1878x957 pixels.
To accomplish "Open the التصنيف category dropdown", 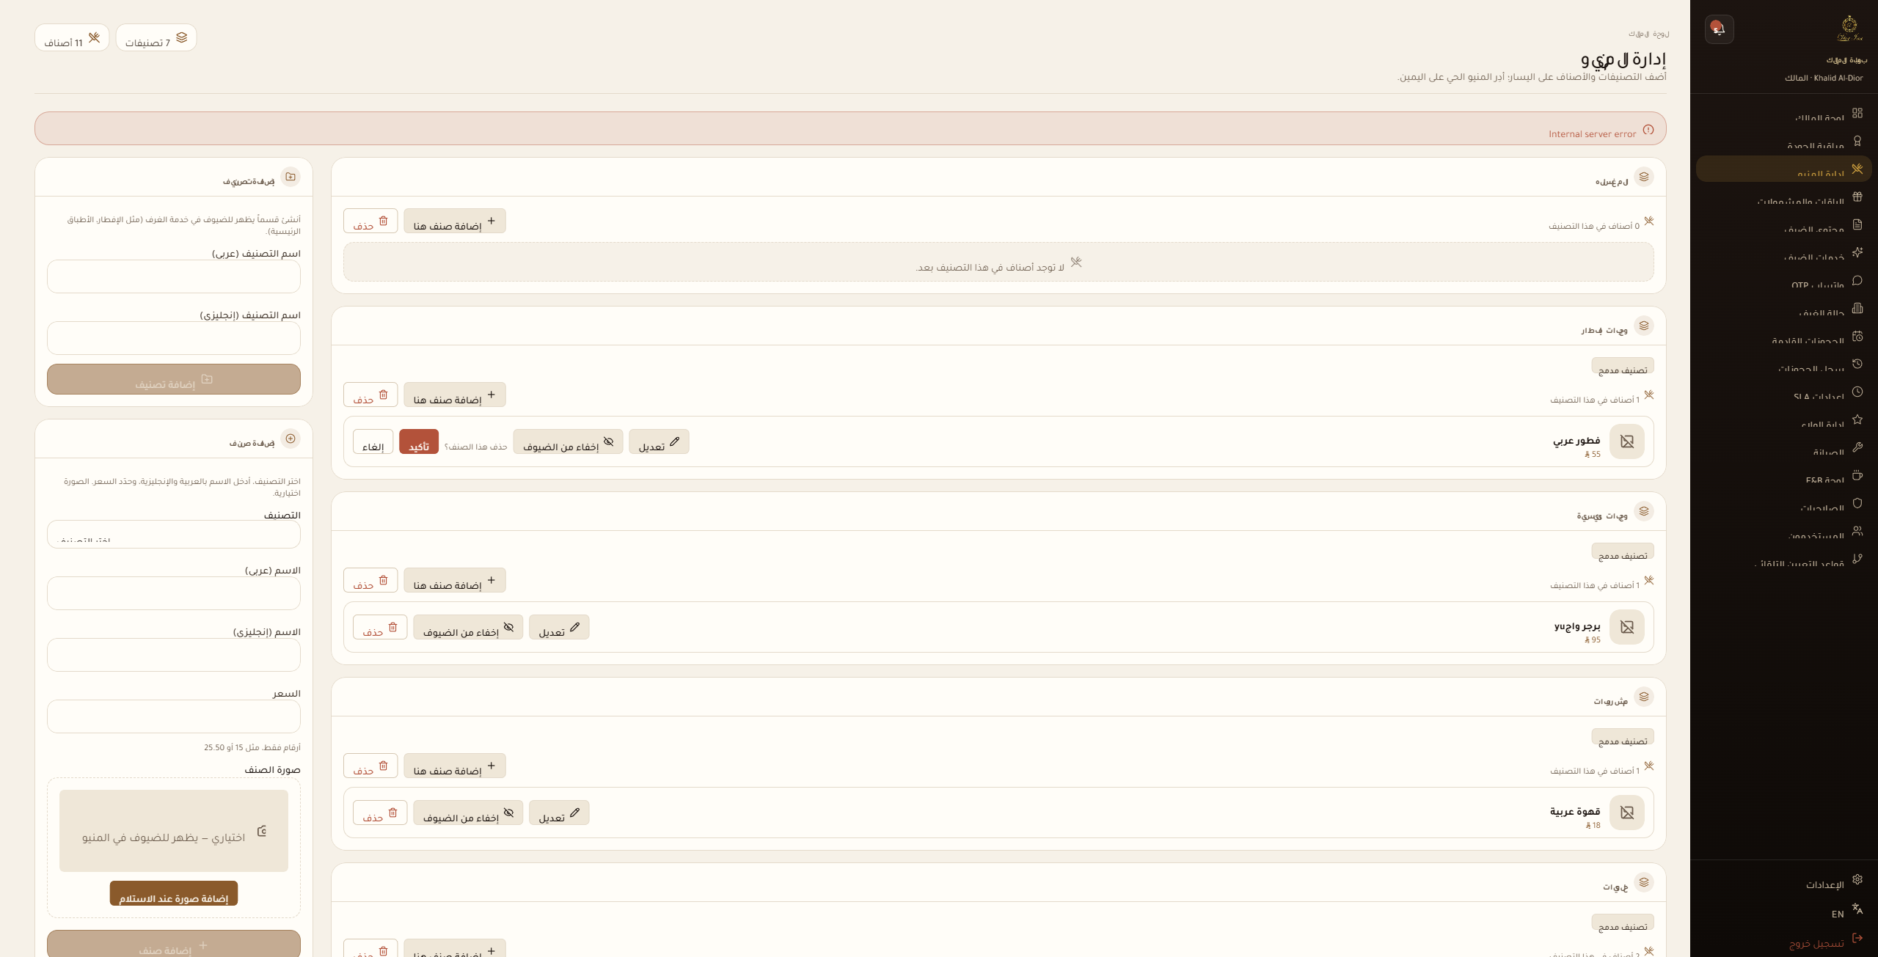I will [x=174, y=534].
